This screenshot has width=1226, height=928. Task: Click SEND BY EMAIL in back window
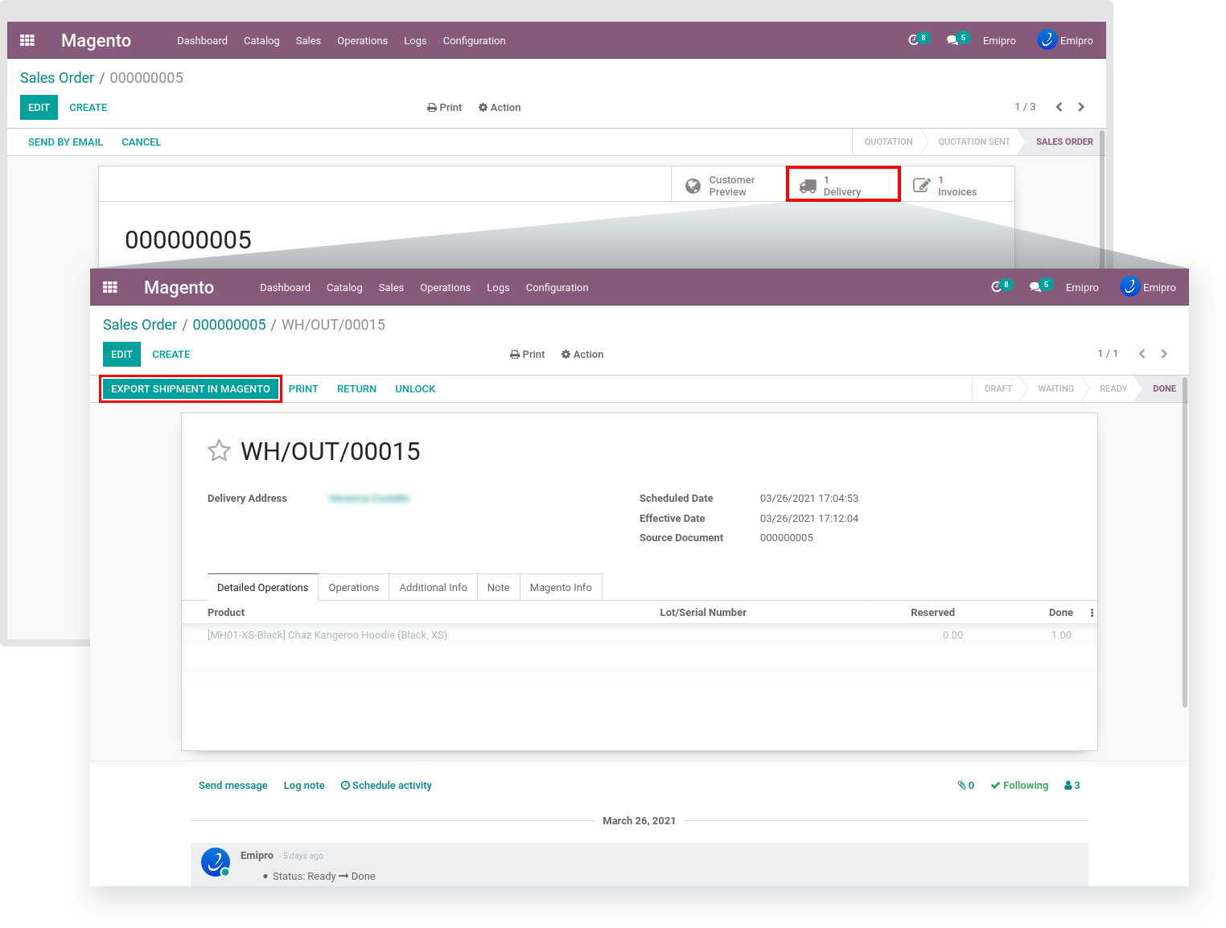(x=65, y=142)
